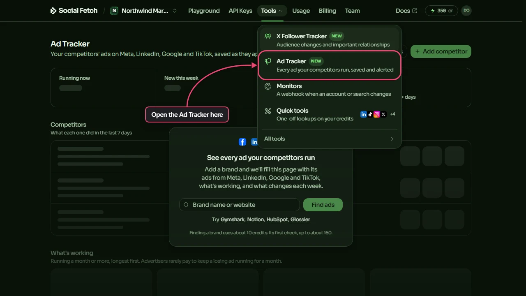Try the Gymshark suggestion

[233, 220]
